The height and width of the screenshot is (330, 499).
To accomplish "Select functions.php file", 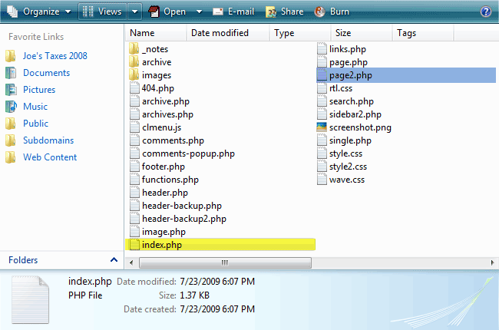I will [164, 180].
